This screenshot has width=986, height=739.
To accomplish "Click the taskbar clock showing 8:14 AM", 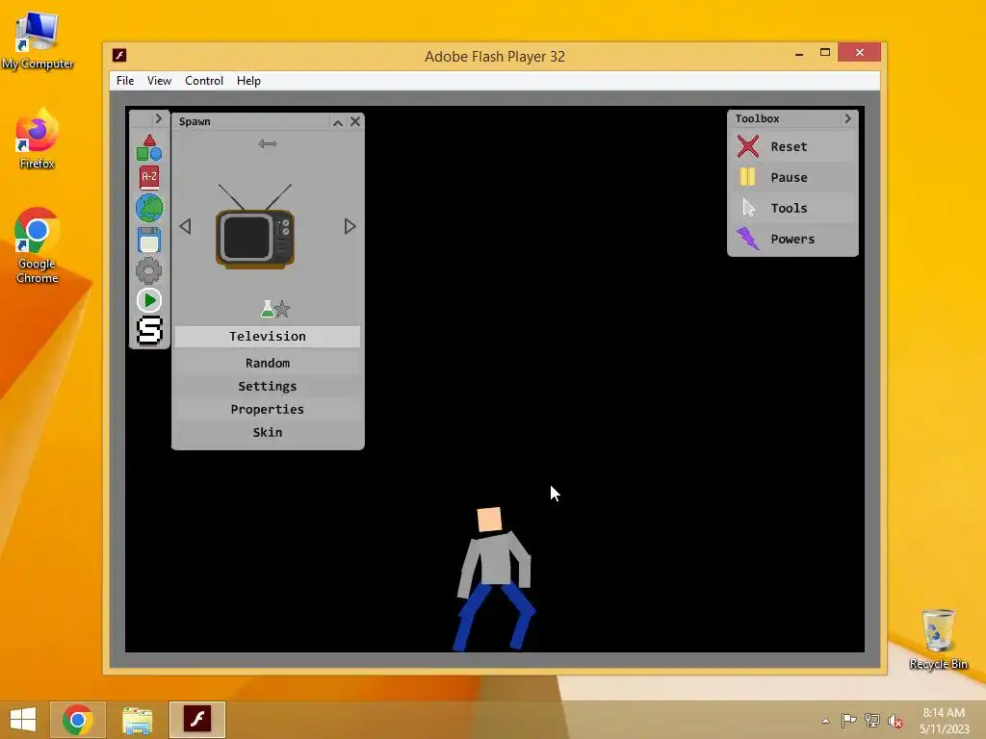I will click(944, 721).
